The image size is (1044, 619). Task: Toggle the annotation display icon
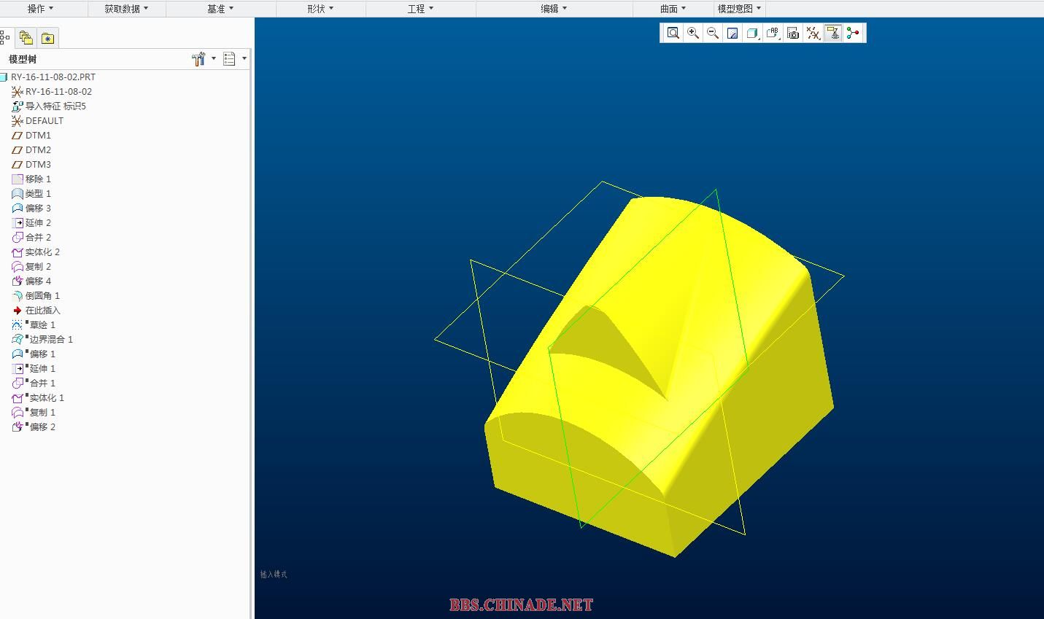click(x=832, y=33)
